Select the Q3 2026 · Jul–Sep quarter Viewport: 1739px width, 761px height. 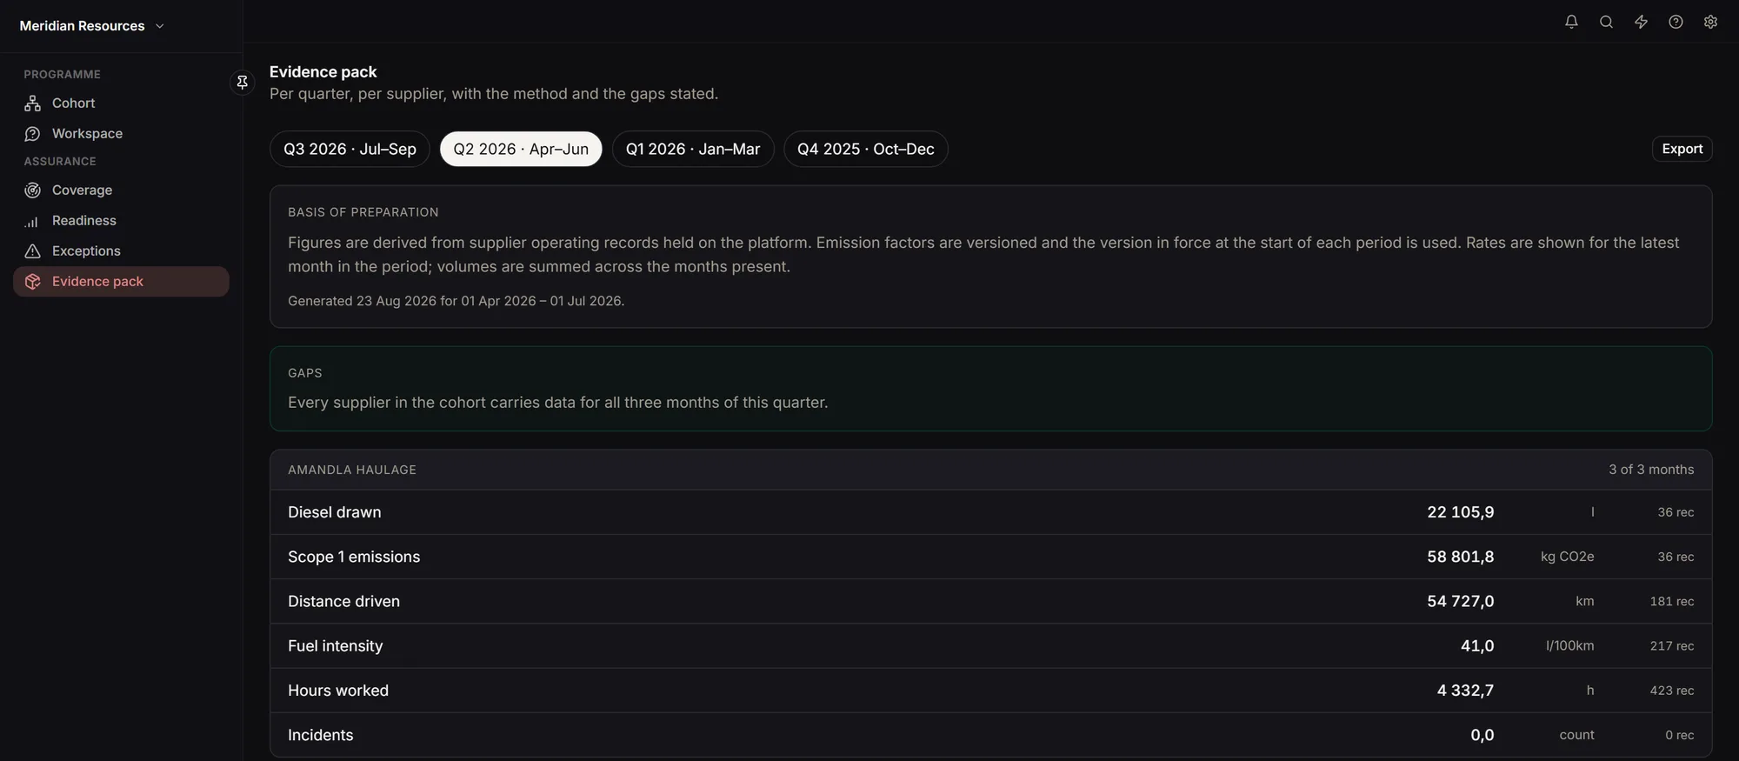(x=350, y=149)
